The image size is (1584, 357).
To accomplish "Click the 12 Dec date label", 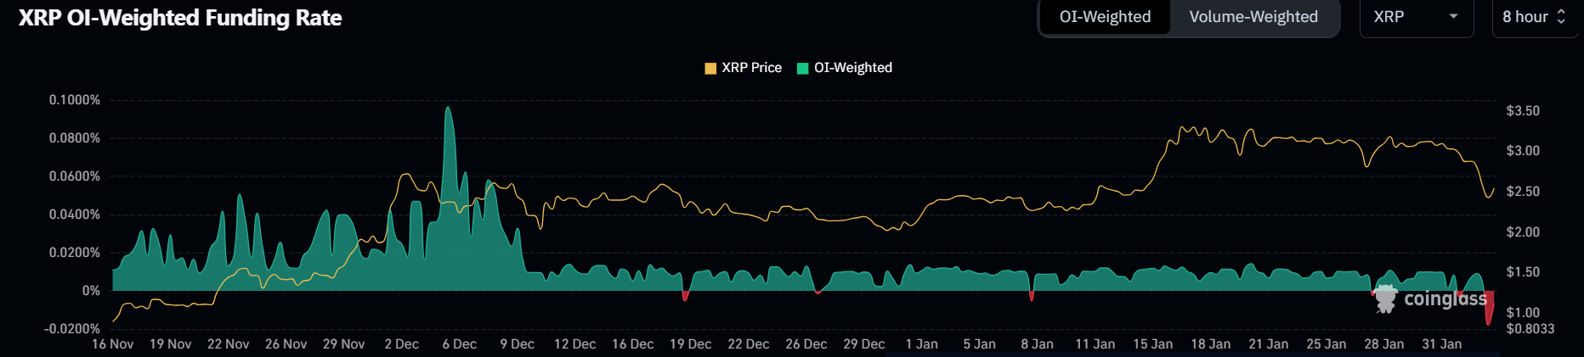I will [x=574, y=344].
